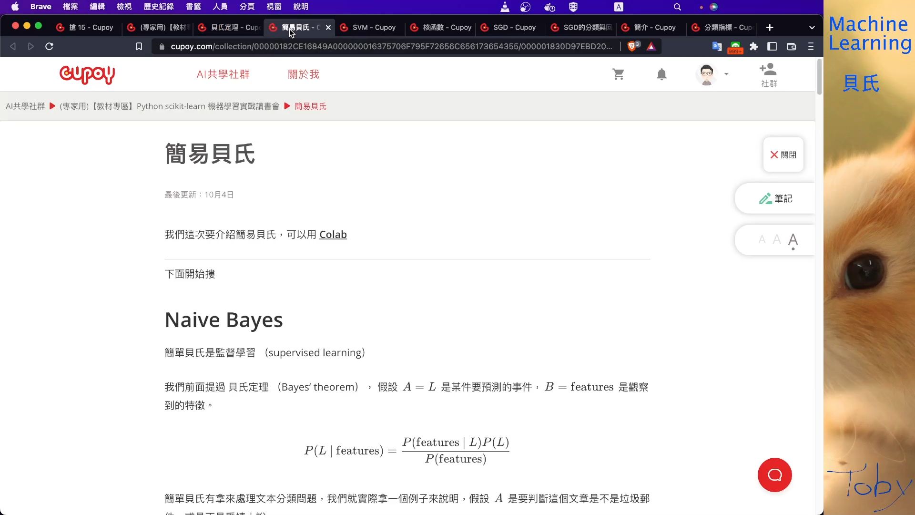Open the tab search chevron

point(812,27)
